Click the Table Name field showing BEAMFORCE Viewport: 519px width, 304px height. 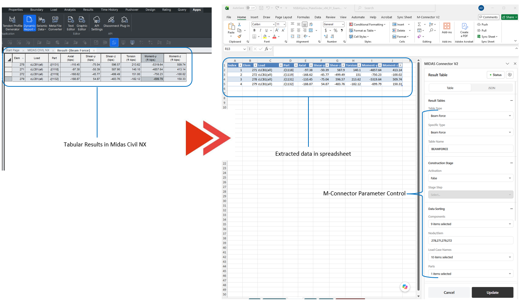coord(470,149)
